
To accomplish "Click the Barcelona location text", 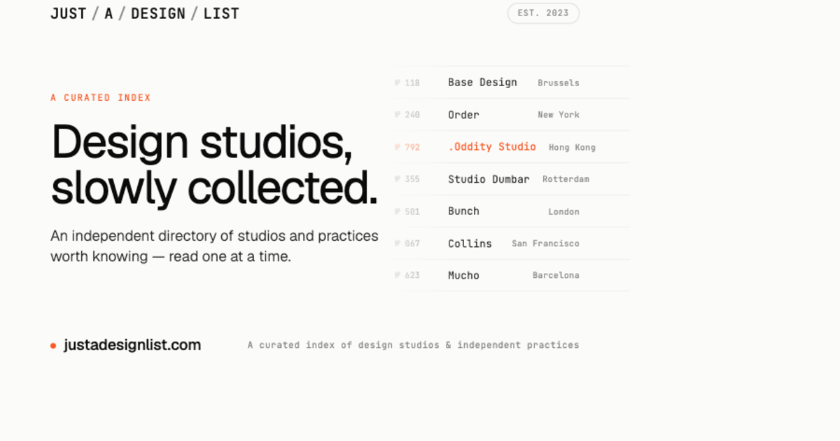I will tap(556, 276).
